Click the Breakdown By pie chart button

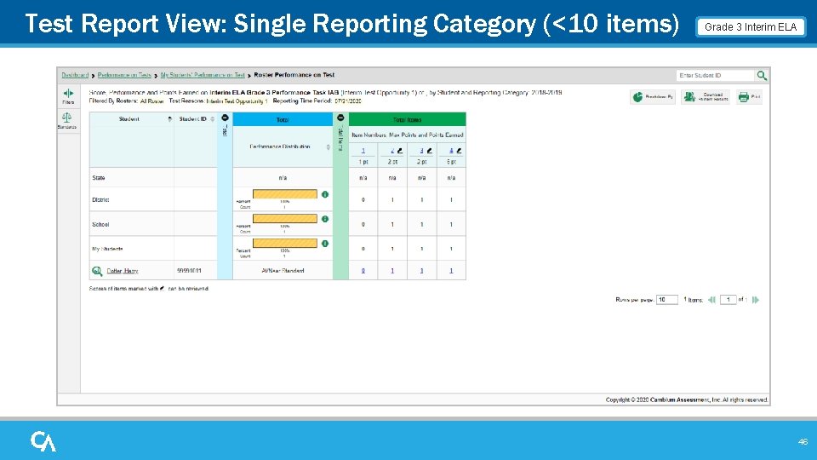653,97
